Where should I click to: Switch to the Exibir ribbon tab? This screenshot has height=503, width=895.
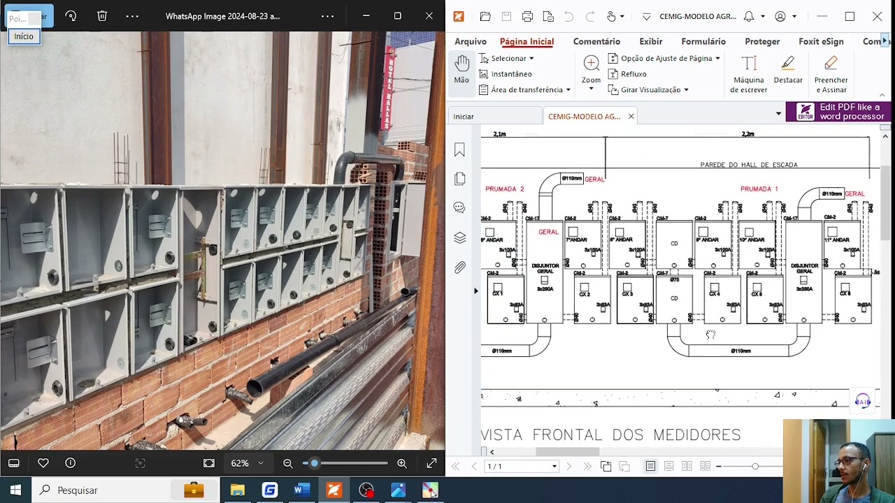coord(651,42)
